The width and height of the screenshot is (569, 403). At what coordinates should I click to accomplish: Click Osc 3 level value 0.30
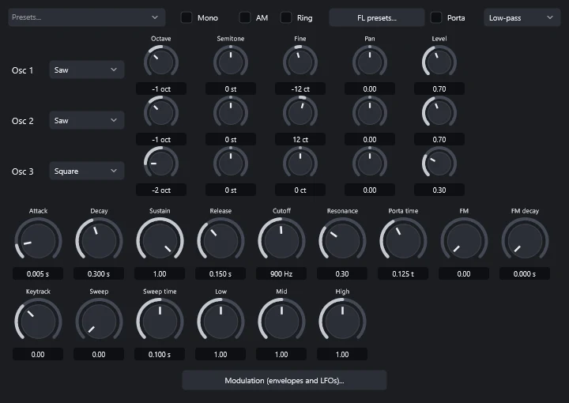pyautogui.click(x=439, y=190)
